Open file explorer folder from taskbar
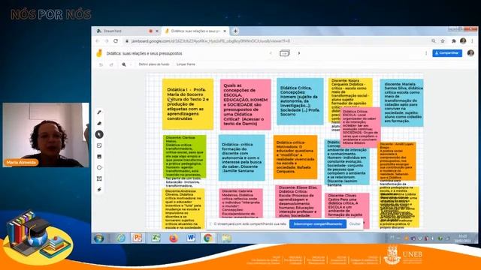This screenshot has height=270, width=481. click(x=227, y=238)
